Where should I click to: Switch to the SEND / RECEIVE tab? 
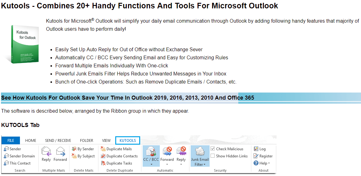point(58,141)
